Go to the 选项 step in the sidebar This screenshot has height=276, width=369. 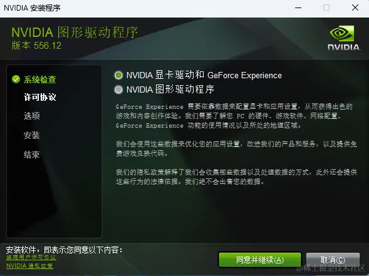coord(31,116)
